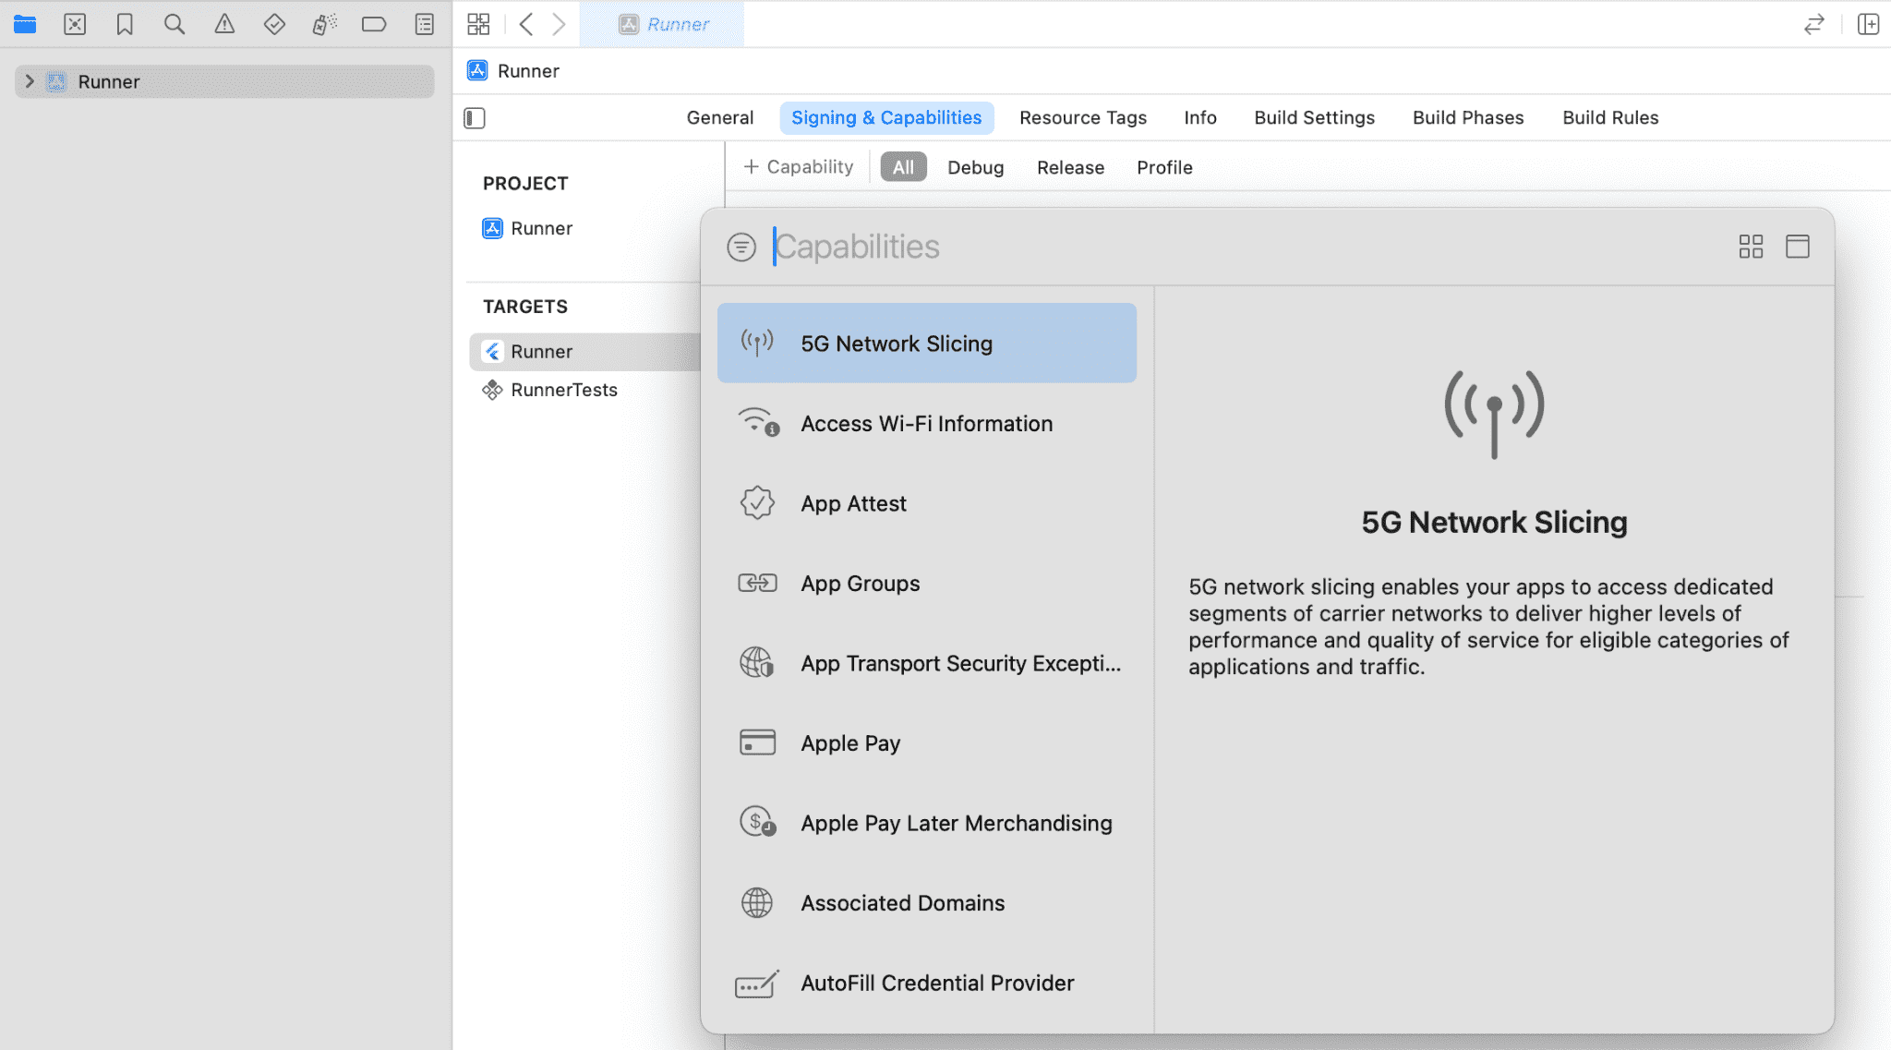The image size is (1891, 1050).
Task: Select the Release configuration filter
Action: point(1070,167)
